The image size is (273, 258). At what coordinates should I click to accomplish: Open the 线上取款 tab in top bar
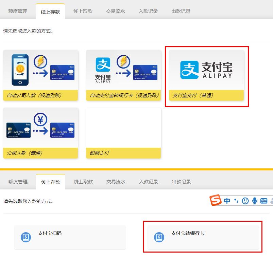point(83,11)
